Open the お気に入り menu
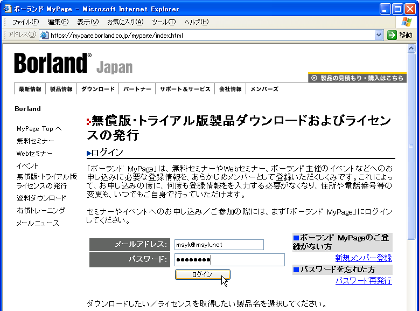The image size is (419, 311). click(x=125, y=22)
